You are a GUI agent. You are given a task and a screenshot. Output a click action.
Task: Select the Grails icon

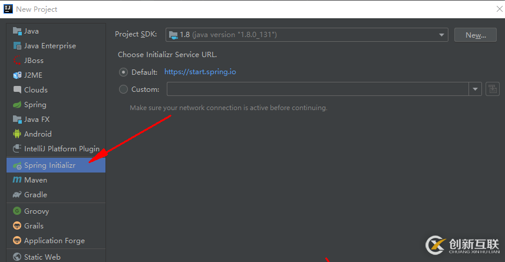(x=17, y=225)
